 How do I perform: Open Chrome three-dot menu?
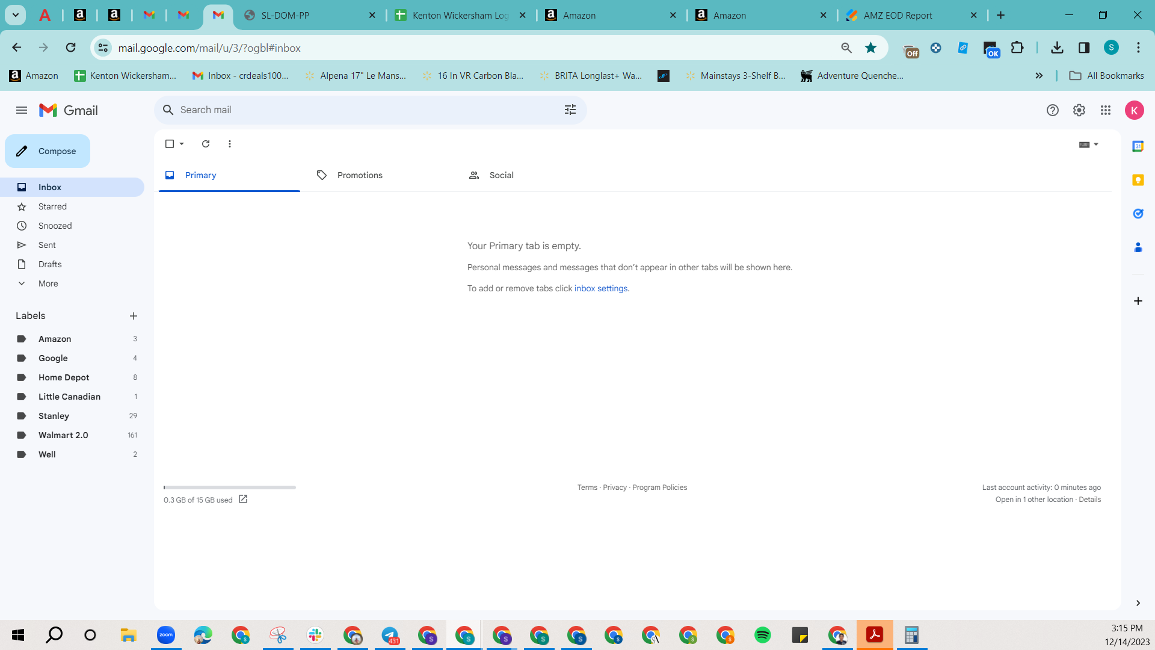point(1138,48)
